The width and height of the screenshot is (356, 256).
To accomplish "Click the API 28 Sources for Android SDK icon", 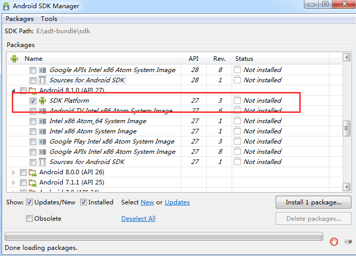I will click(x=42, y=80).
